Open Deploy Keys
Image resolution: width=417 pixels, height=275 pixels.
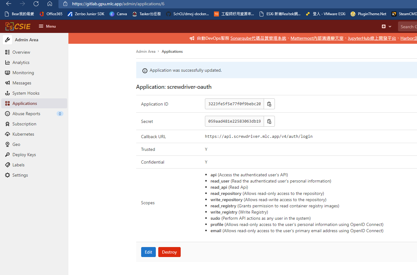(x=25, y=154)
